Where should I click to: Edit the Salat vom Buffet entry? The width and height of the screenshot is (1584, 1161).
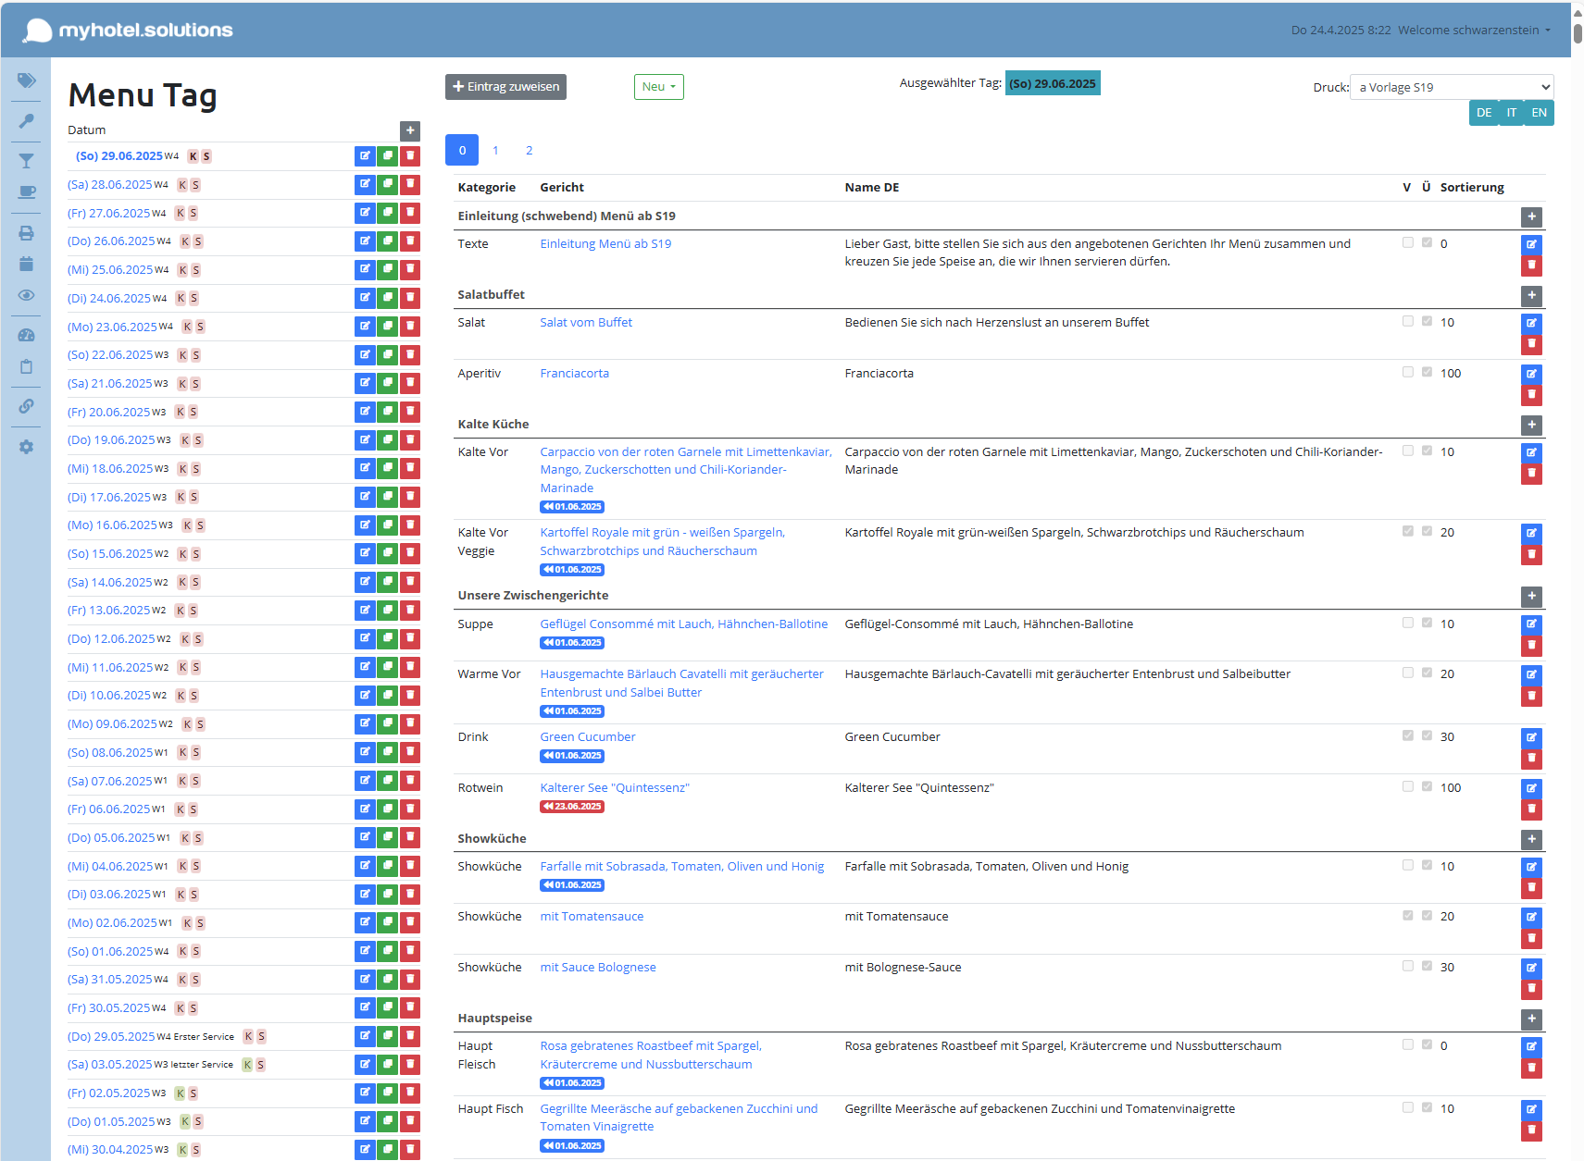1531,324
